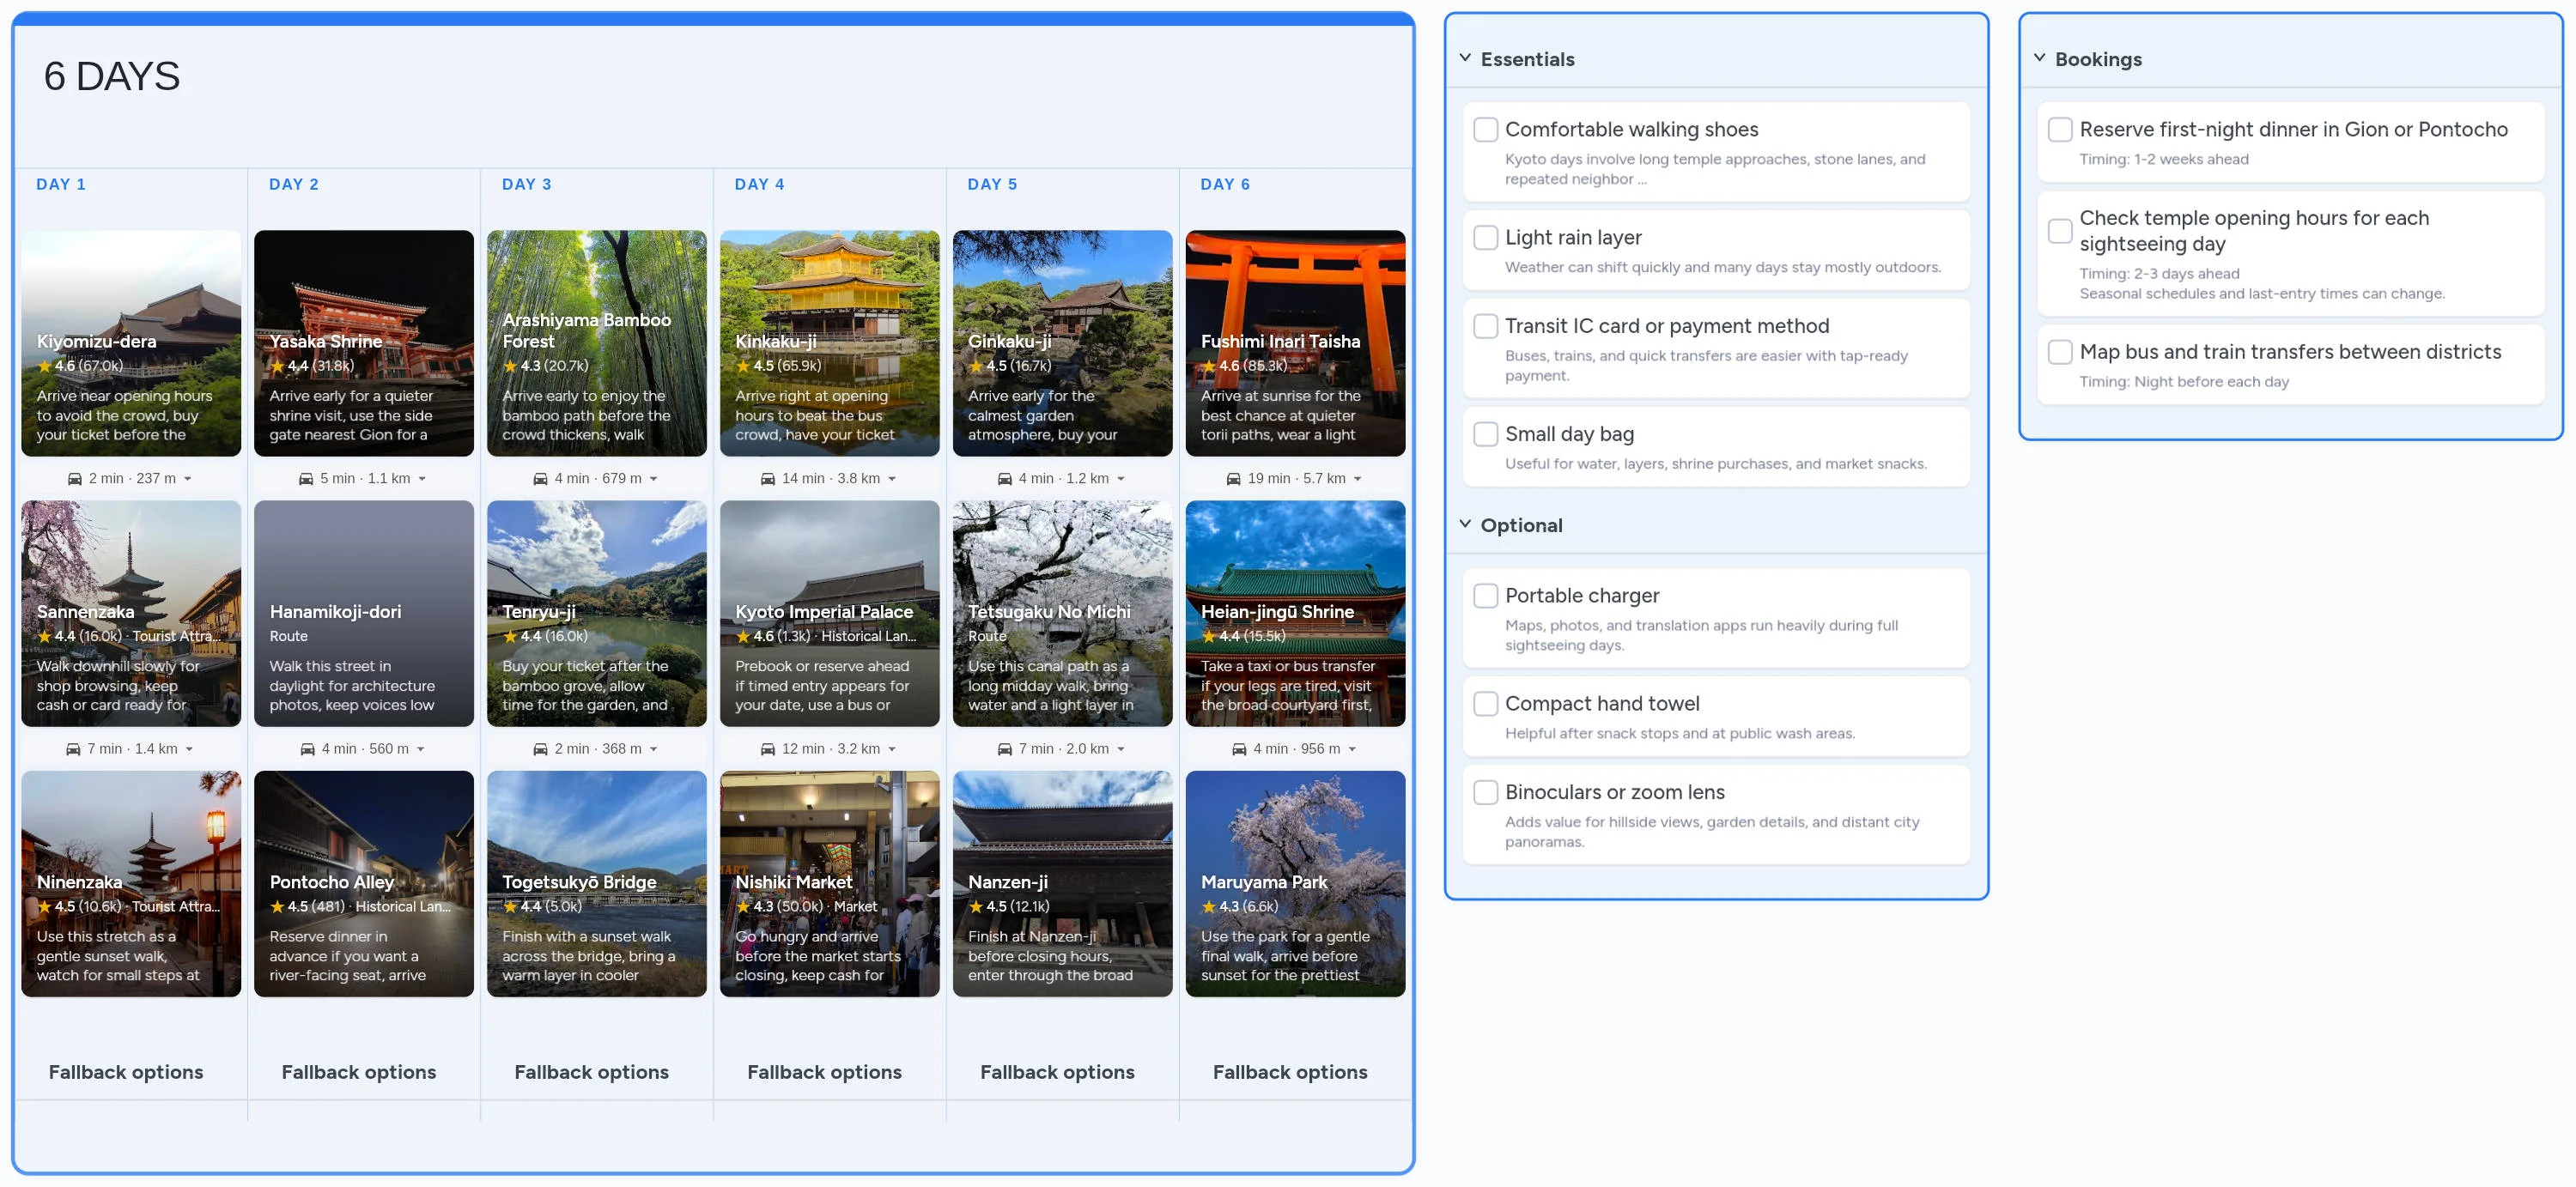Click the car icon below Ginkaku-ji
This screenshot has height=1187, width=2576.
point(1005,477)
